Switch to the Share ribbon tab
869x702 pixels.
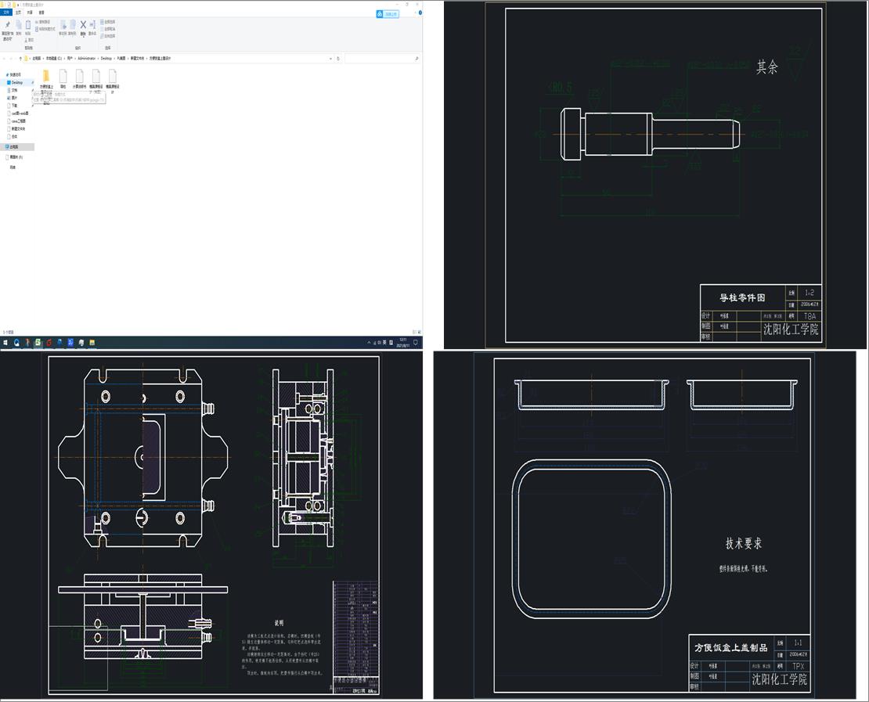pos(30,13)
